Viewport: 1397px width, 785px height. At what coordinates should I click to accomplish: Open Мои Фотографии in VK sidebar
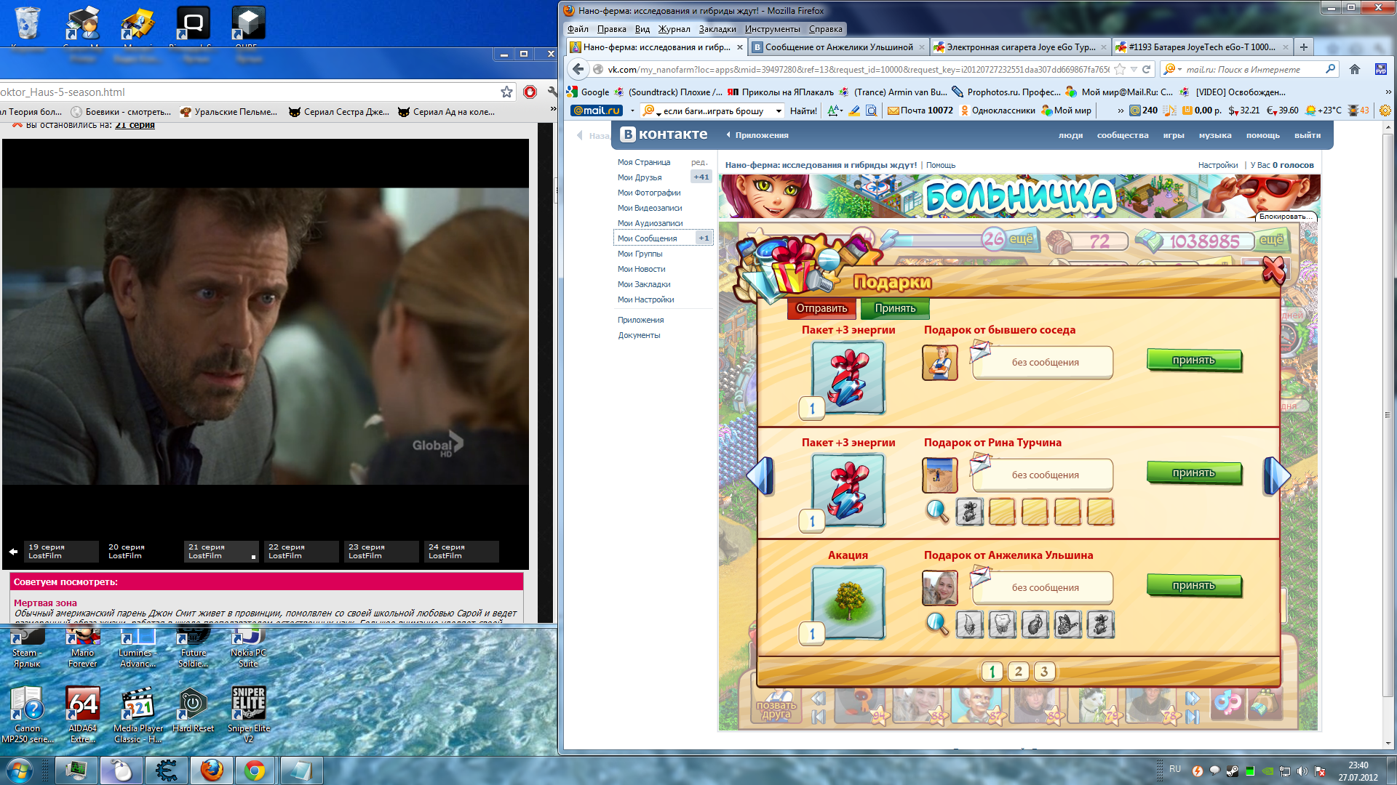[649, 193]
